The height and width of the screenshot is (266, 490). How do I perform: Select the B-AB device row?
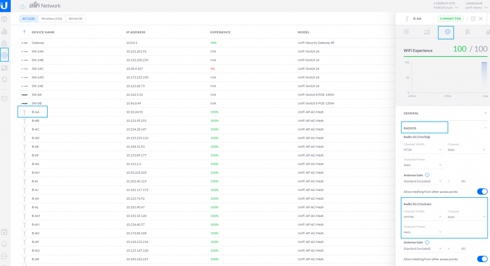tap(206, 120)
